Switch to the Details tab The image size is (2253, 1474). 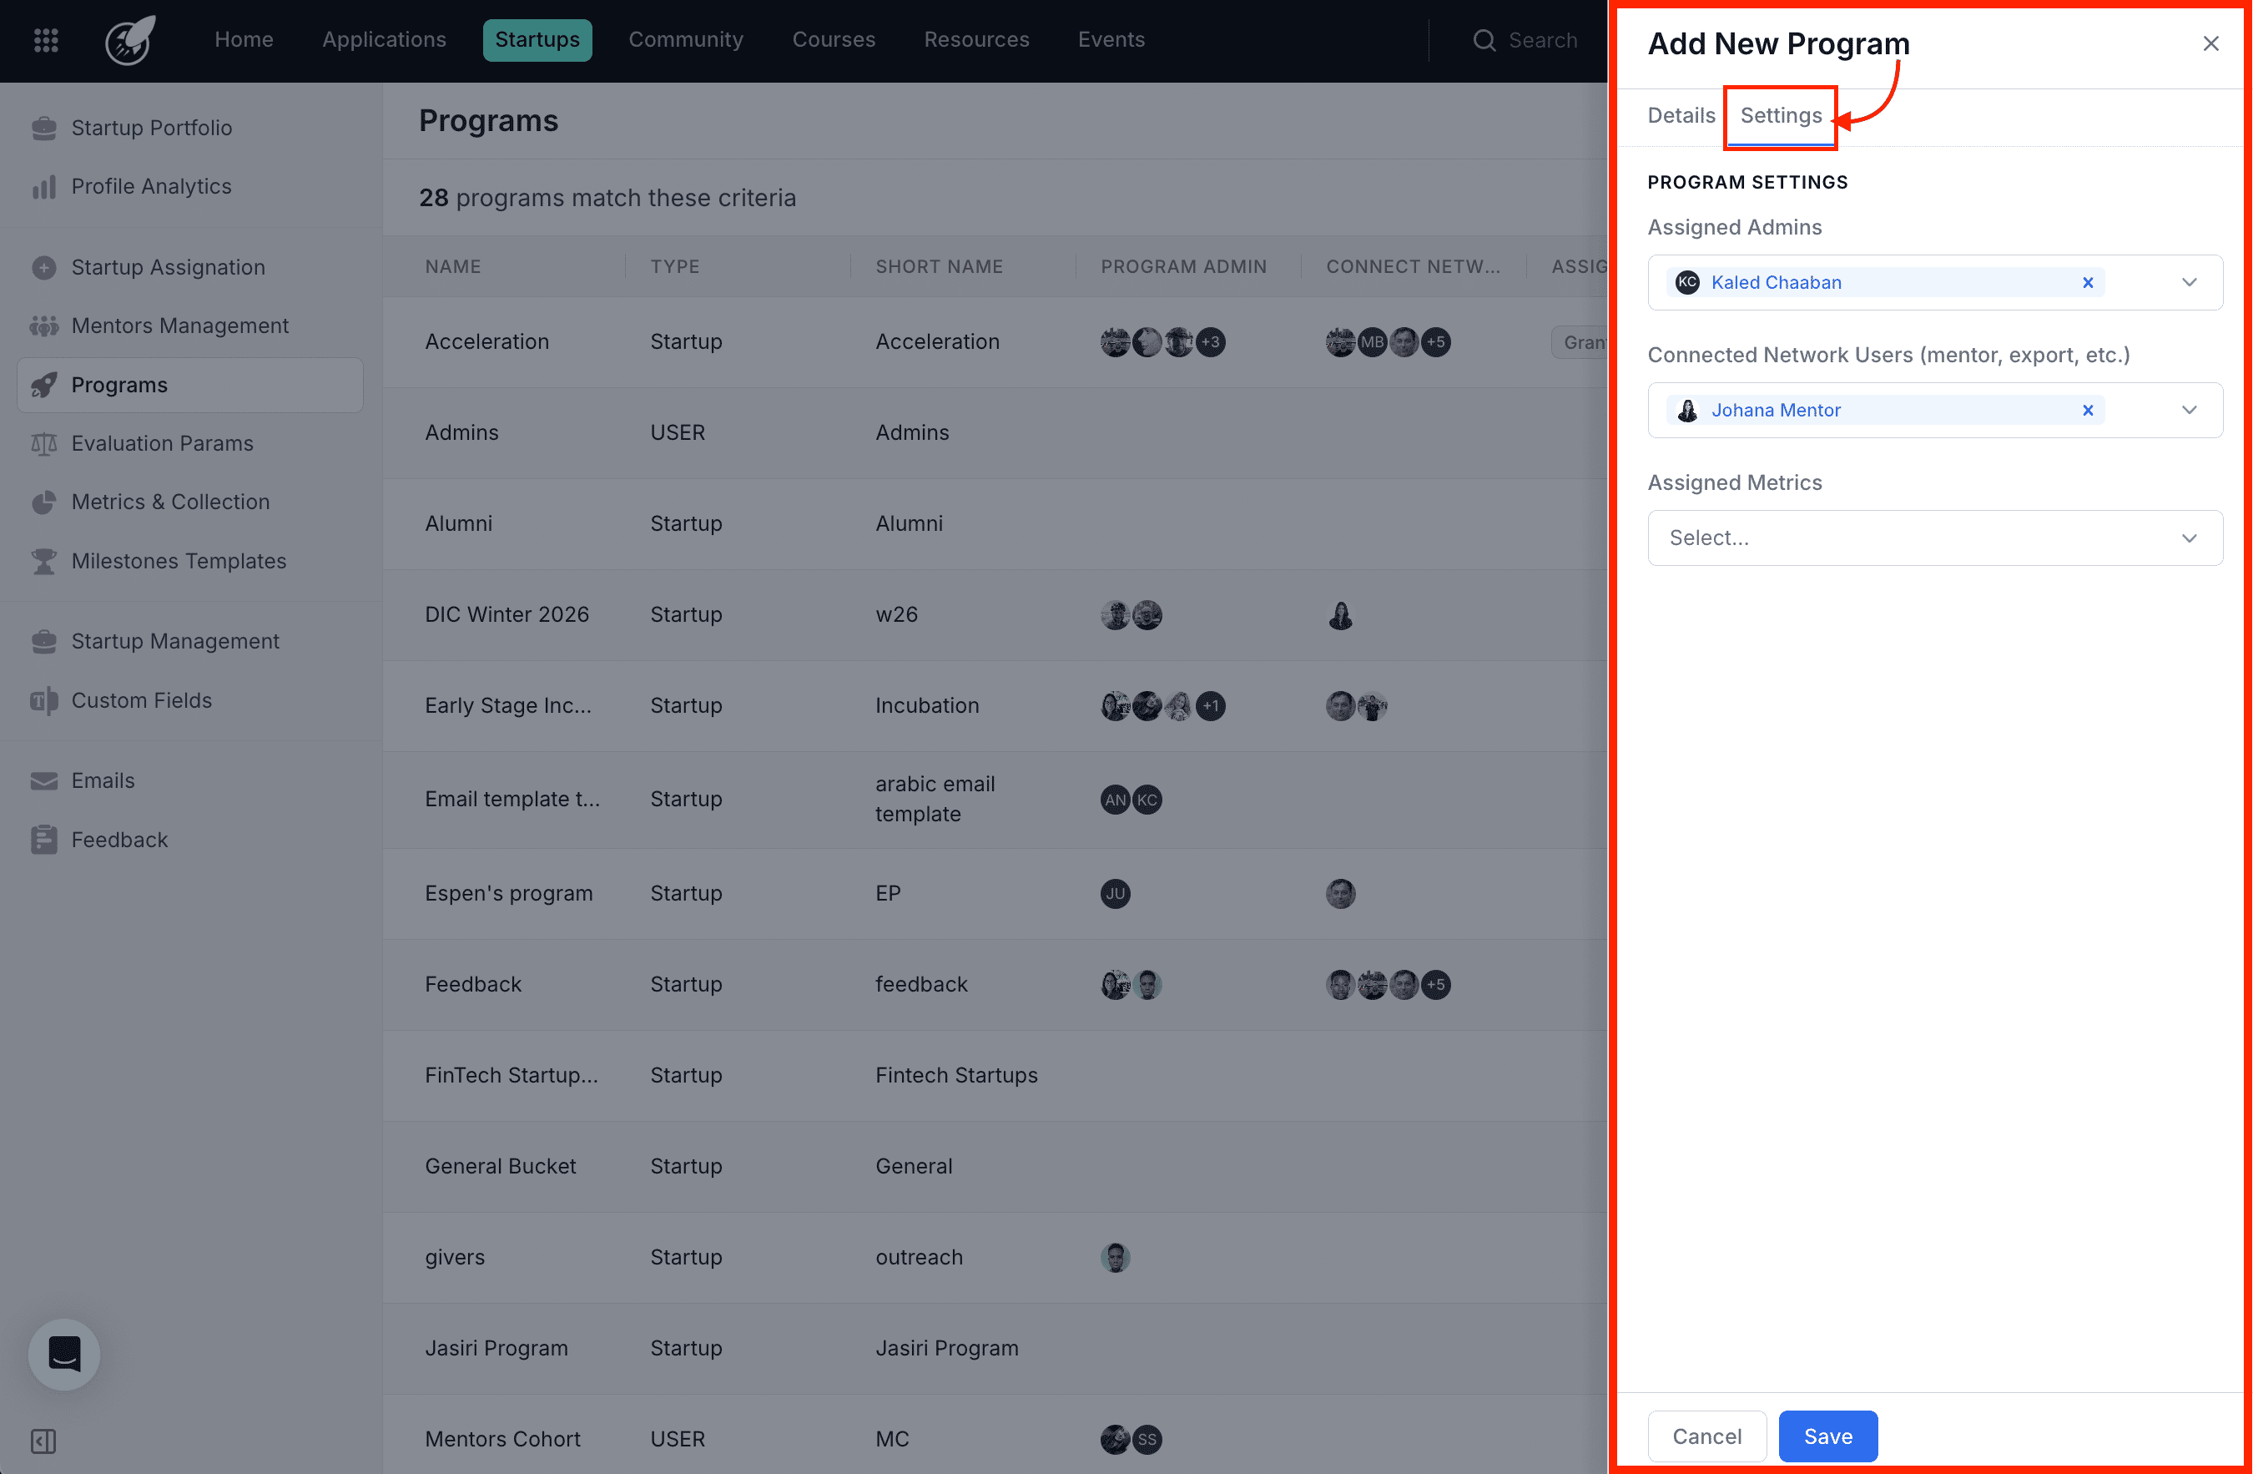click(x=1681, y=115)
